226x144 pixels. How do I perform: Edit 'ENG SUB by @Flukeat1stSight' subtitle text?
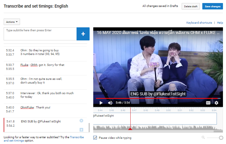(x=41, y=122)
